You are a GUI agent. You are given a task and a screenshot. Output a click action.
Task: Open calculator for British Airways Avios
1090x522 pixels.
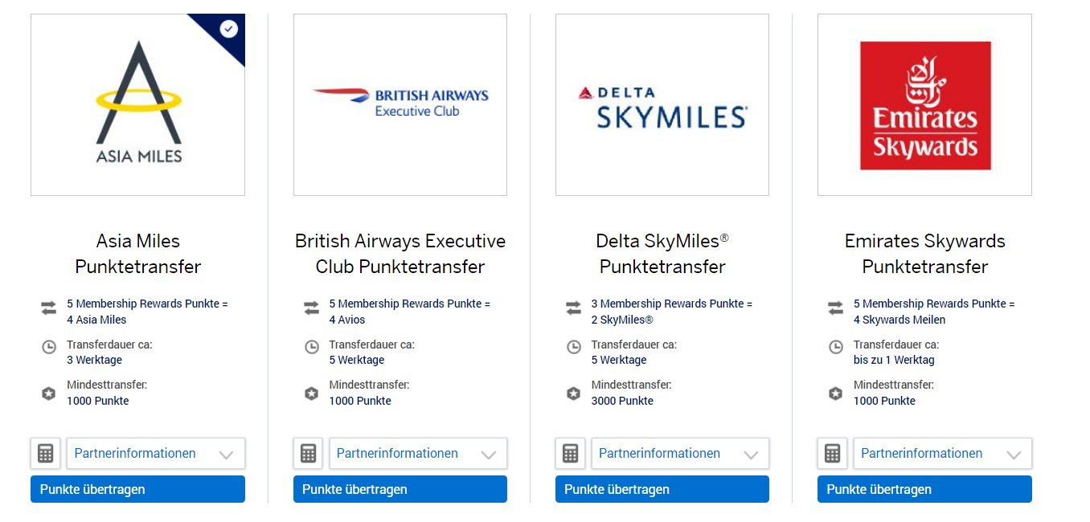(x=308, y=453)
